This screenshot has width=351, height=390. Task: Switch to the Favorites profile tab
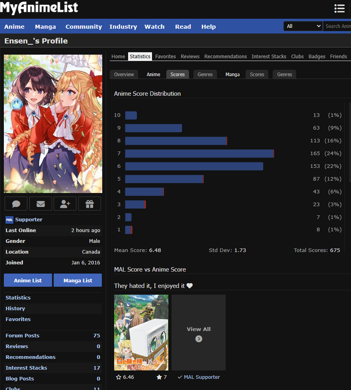[166, 57]
